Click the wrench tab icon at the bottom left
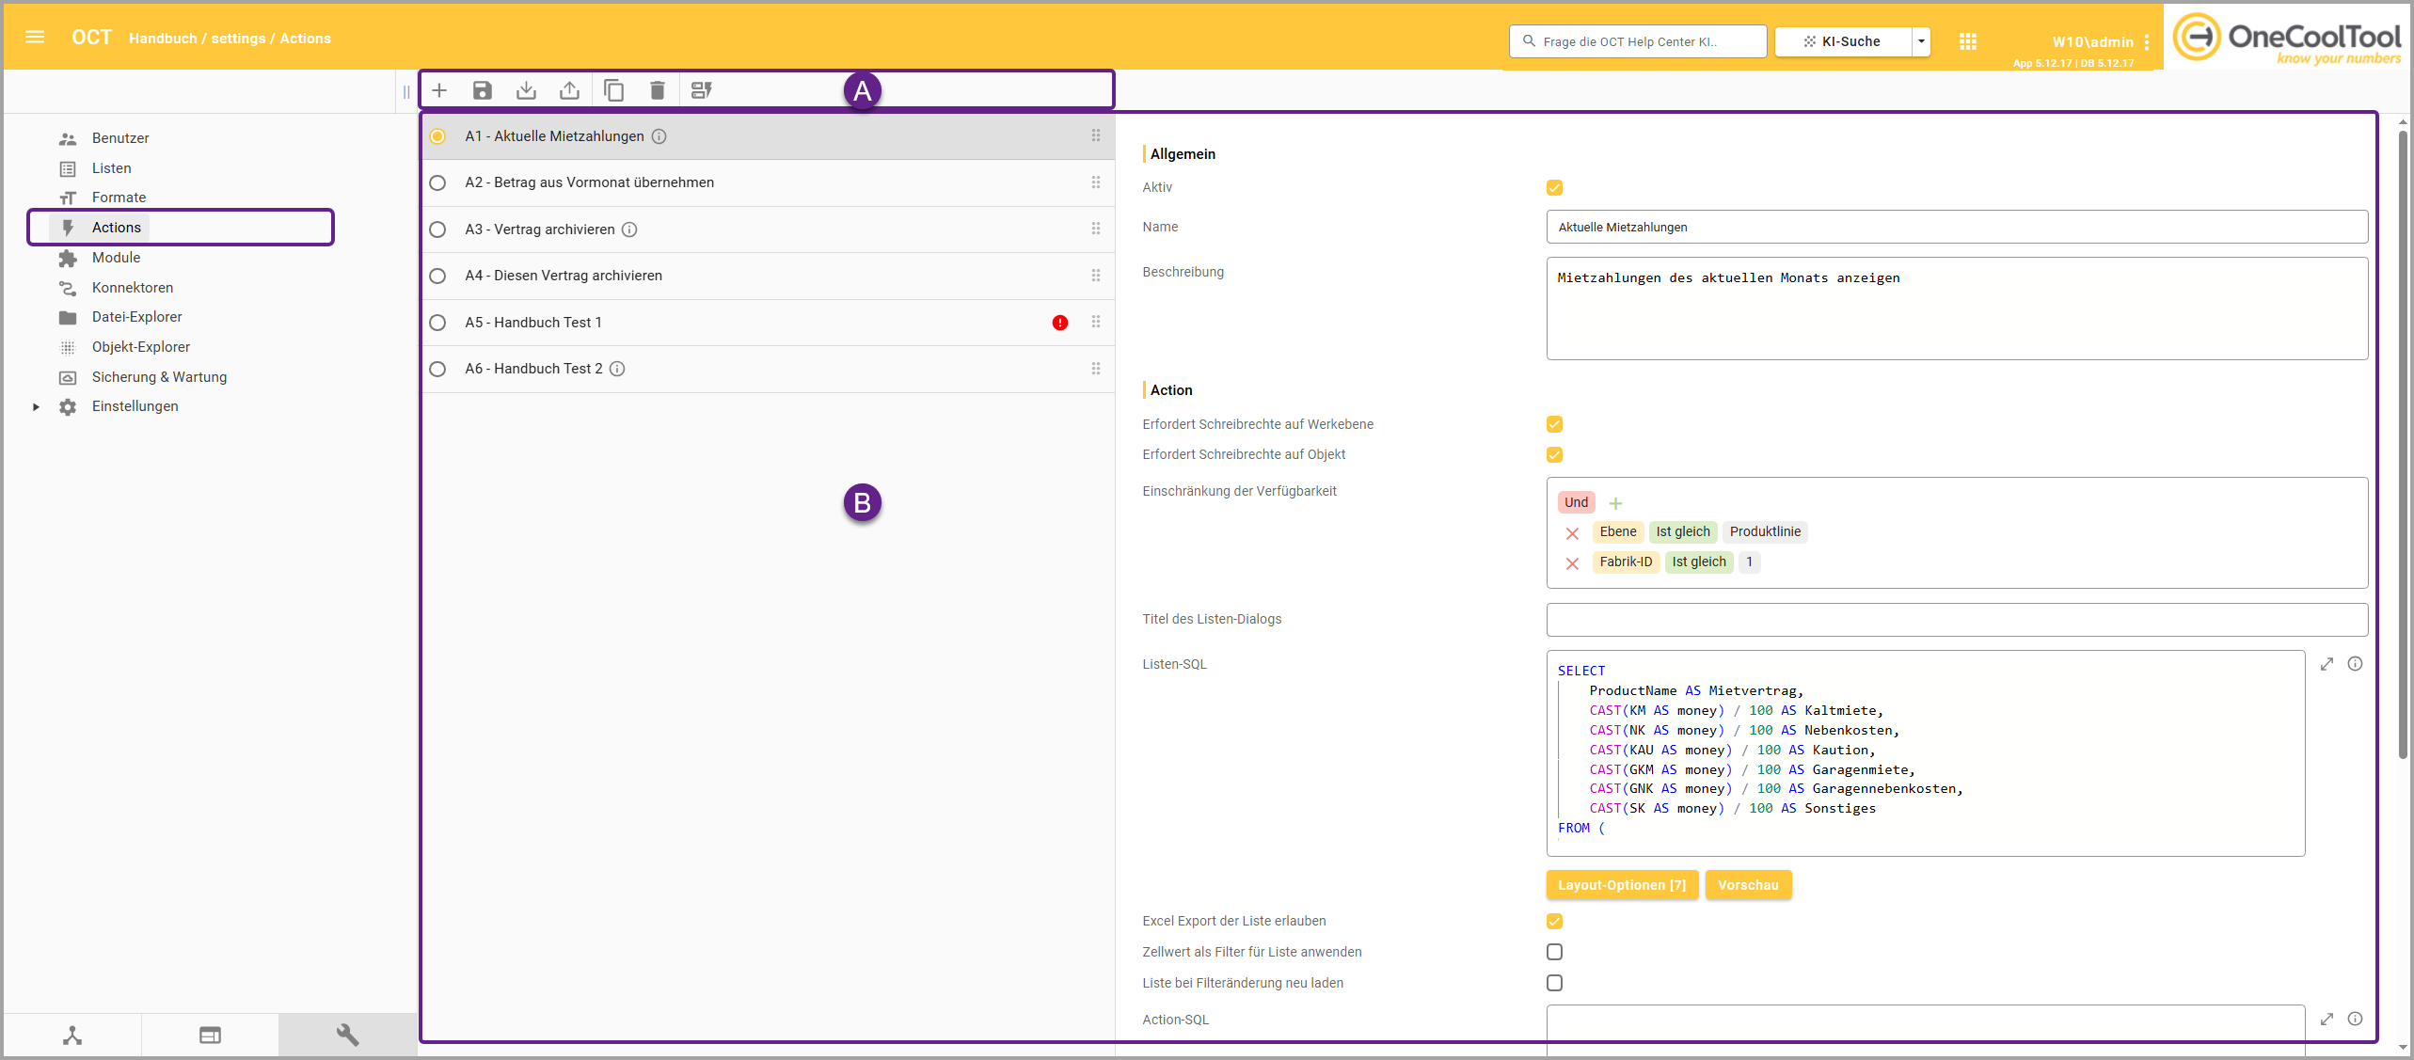This screenshot has width=2414, height=1060. point(347,1035)
